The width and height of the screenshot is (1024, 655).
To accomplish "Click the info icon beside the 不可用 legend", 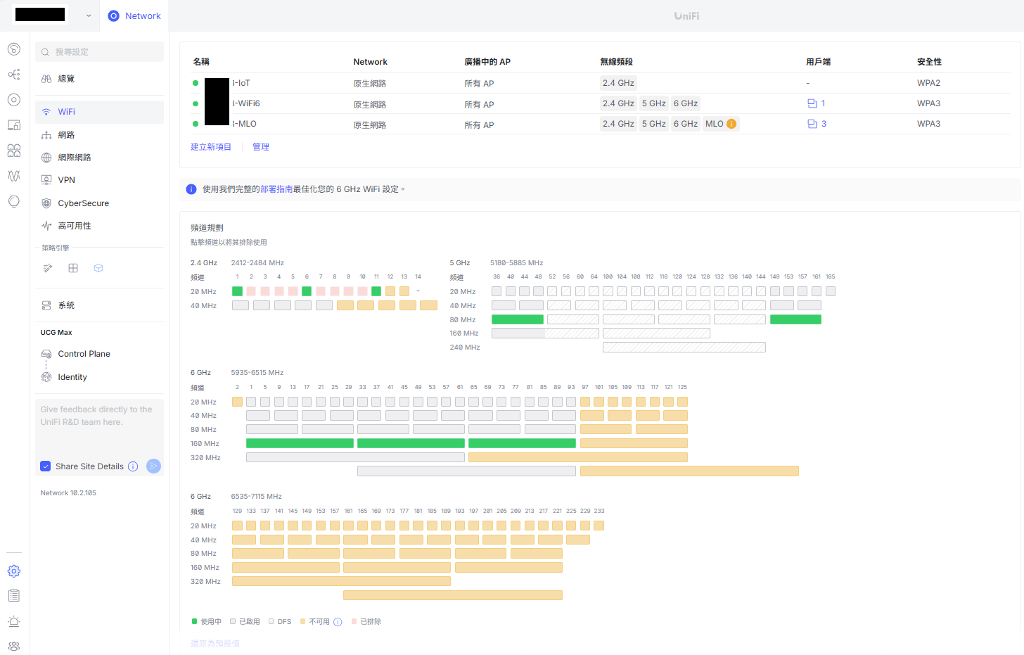I will (338, 622).
